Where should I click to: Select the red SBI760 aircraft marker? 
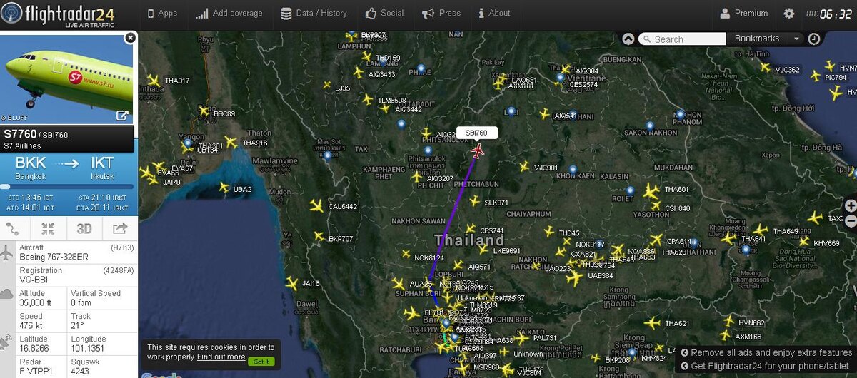pos(478,150)
